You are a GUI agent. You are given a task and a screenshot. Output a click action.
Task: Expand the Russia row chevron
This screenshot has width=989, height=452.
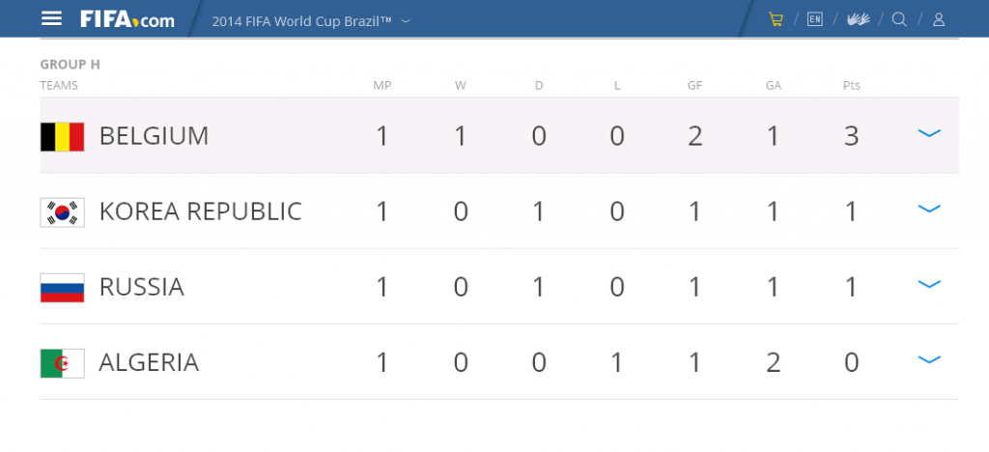coord(929,284)
